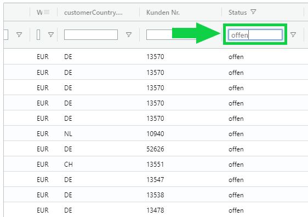Click the Status column header label
Viewport: 308px width, 217px height.
click(x=237, y=13)
